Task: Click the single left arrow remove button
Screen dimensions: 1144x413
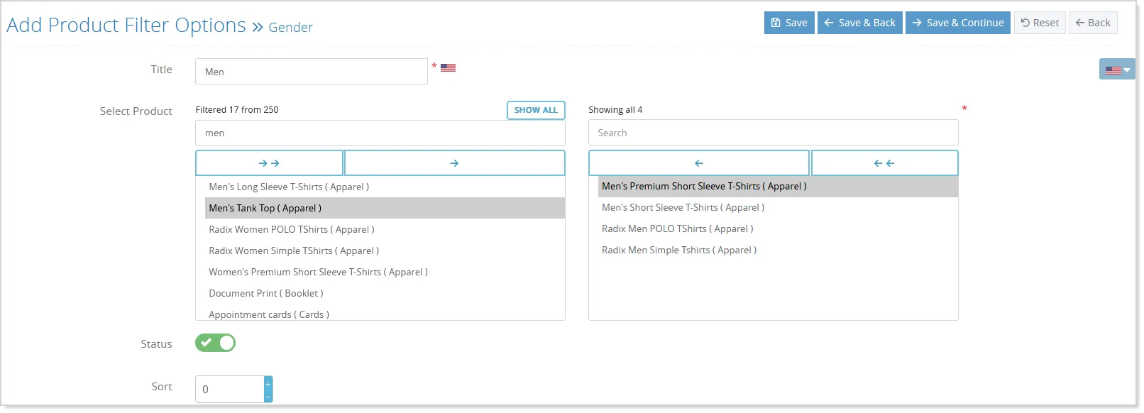Action: tap(699, 163)
